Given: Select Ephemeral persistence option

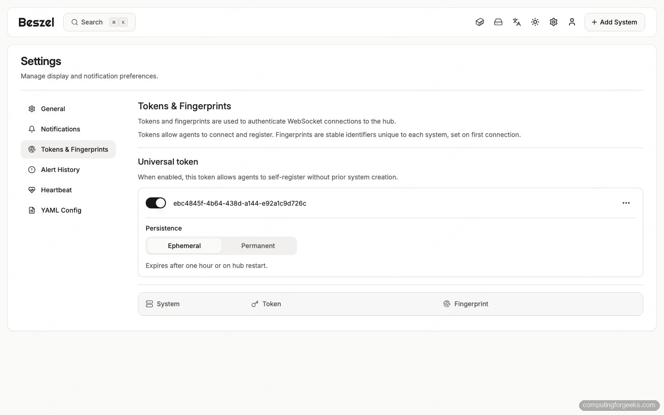Looking at the screenshot, I should pyautogui.click(x=184, y=246).
